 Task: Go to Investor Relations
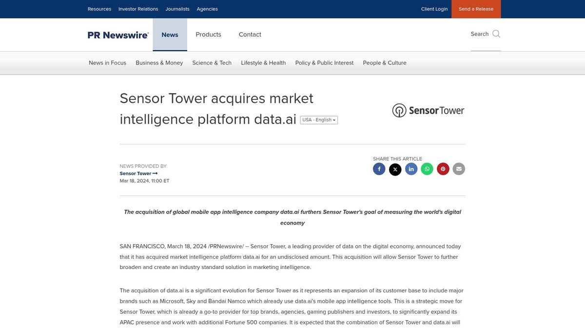coord(138,9)
